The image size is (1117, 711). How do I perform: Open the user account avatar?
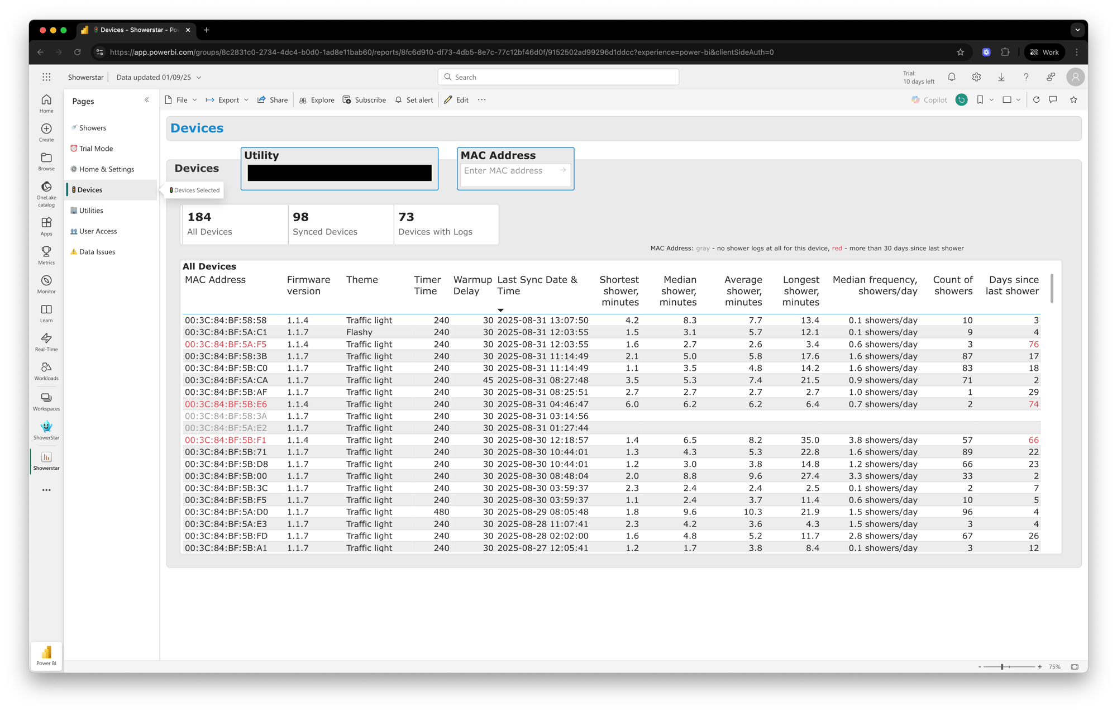pyautogui.click(x=1075, y=77)
